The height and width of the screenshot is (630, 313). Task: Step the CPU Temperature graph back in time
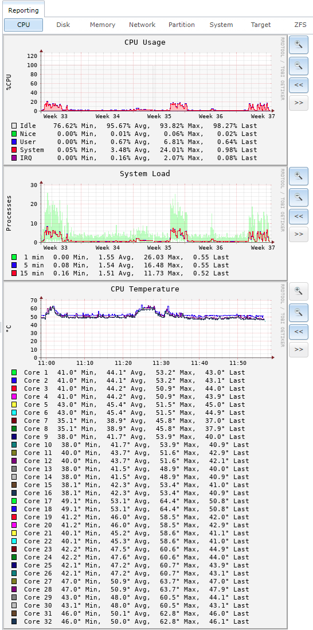click(298, 332)
